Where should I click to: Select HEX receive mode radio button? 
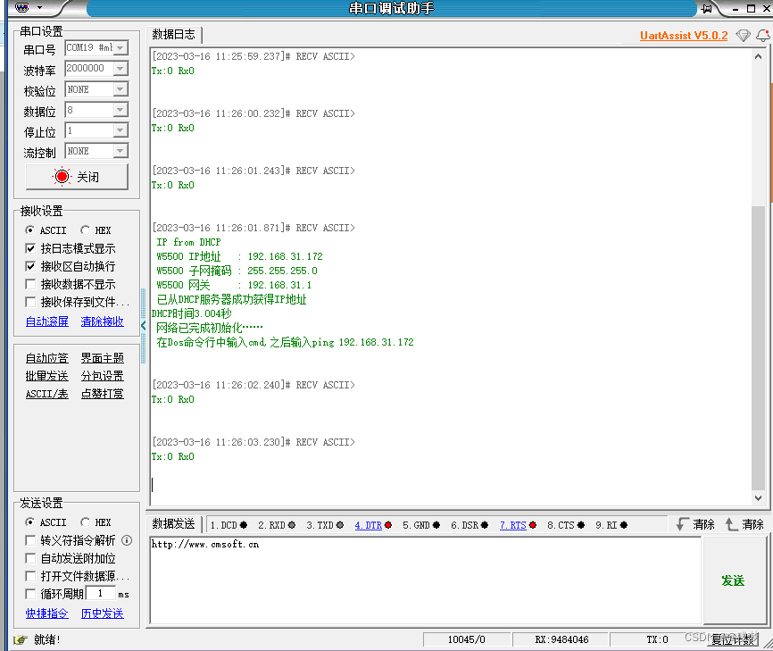(86, 230)
